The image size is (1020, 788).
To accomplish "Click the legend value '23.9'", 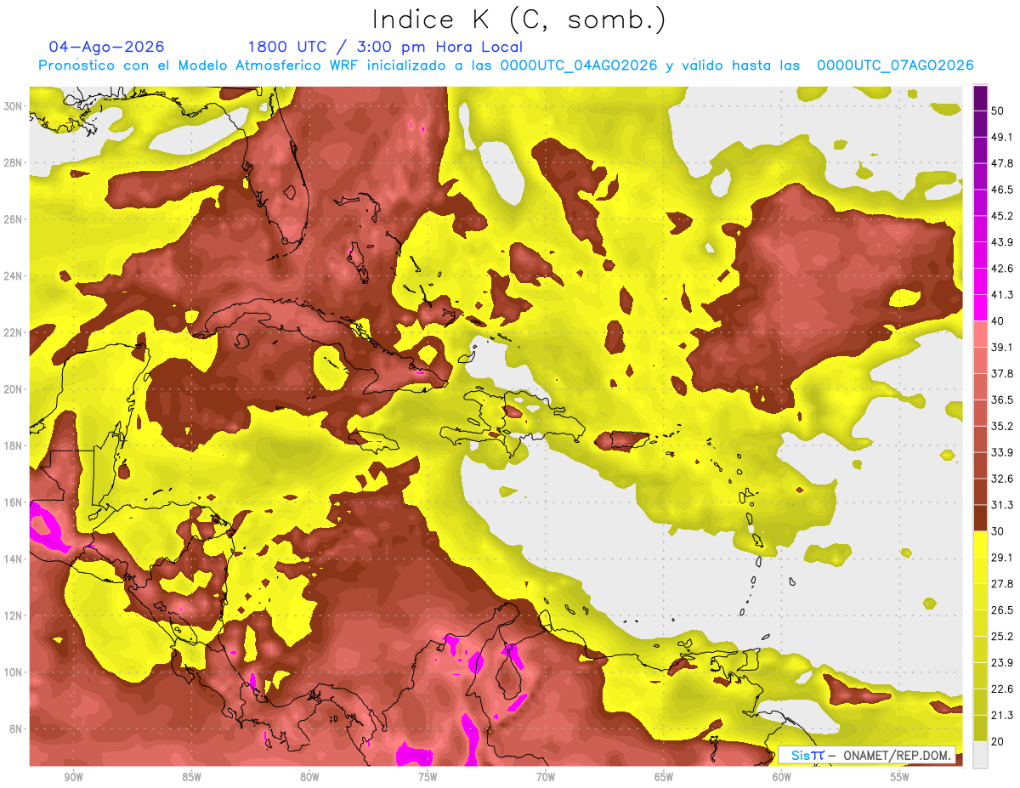I will (1003, 663).
